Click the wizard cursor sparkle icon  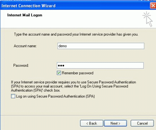point(148,19)
